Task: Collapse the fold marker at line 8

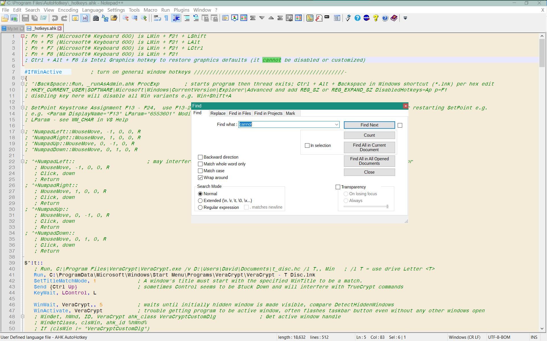Action: (x=22, y=78)
